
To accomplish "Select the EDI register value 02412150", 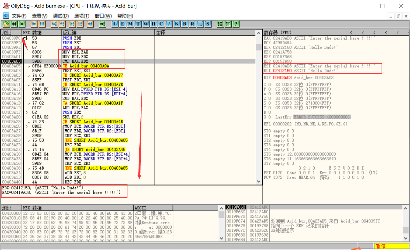I will coord(282,71).
